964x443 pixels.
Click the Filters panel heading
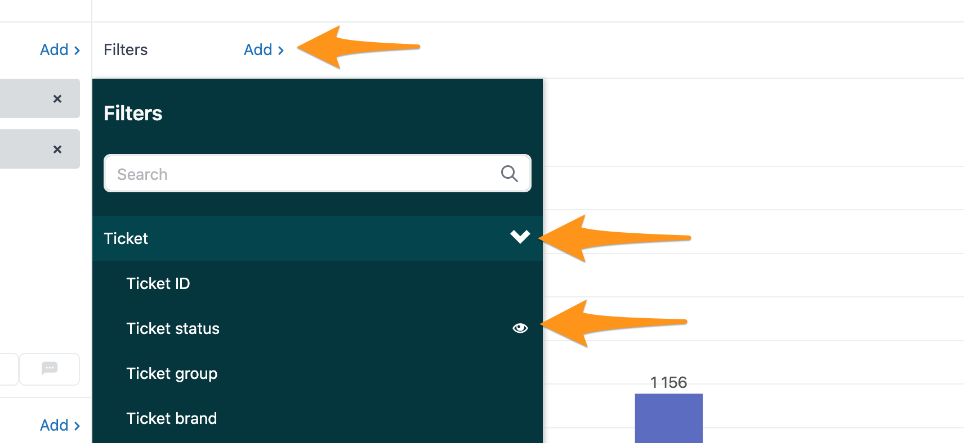[x=133, y=114]
